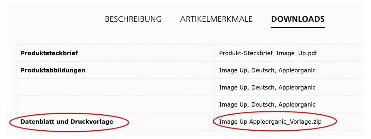Download Produkt-Steckbrief_Image_Up.pdf file
371x139 pixels.
click(x=268, y=53)
